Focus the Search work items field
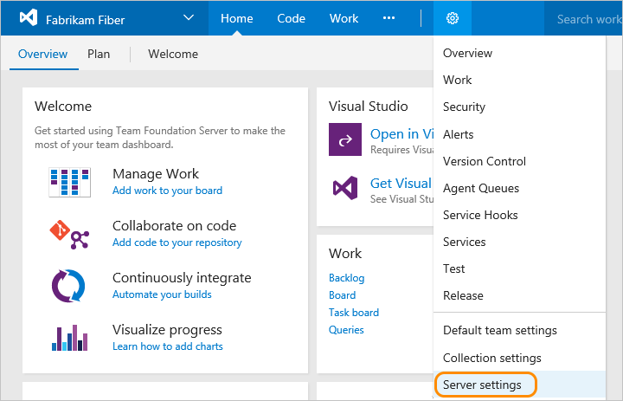Image resolution: width=623 pixels, height=401 pixels. click(x=583, y=19)
